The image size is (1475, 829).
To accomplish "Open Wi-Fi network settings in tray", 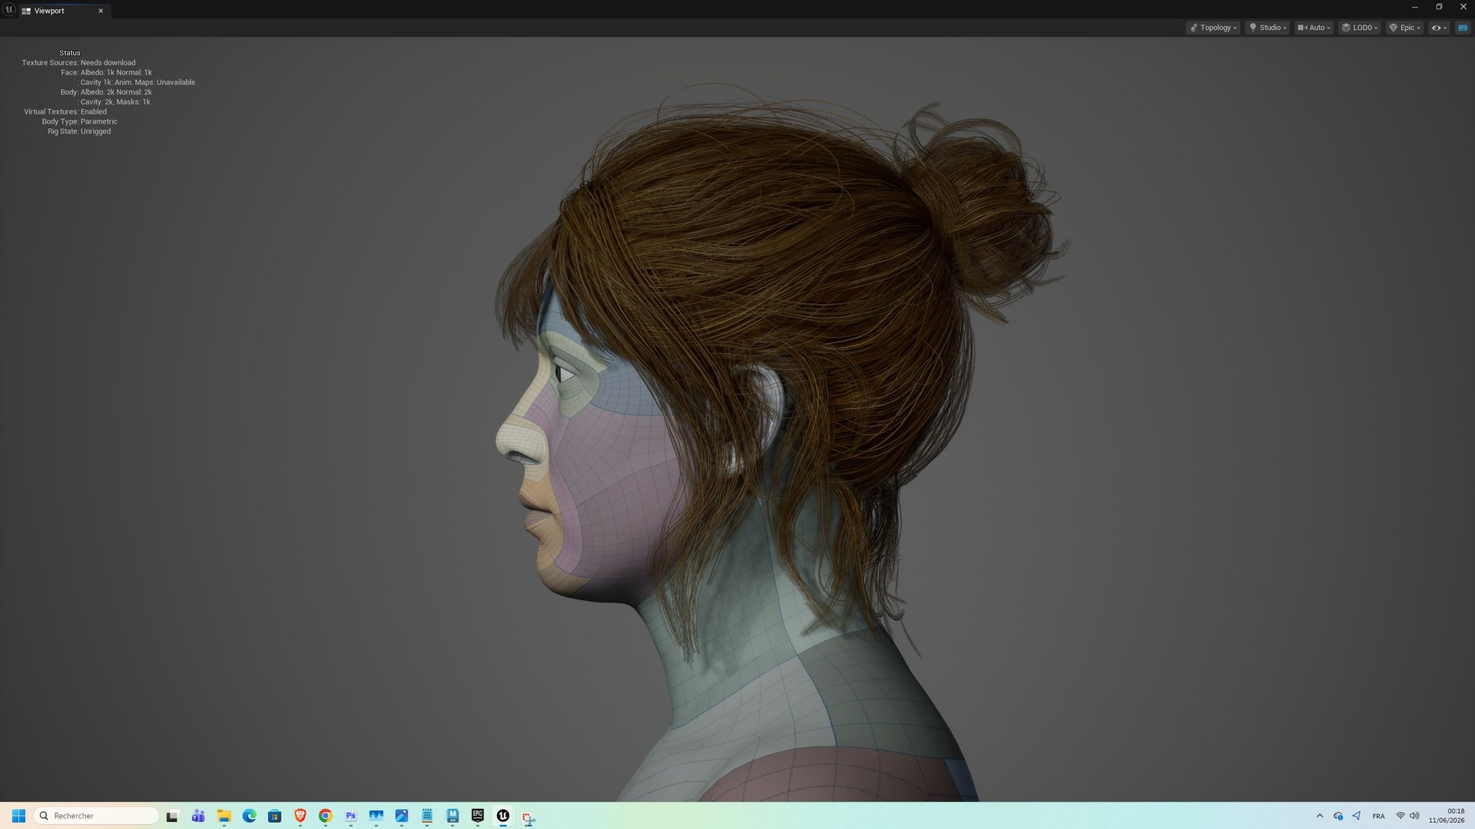I will [1400, 816].
